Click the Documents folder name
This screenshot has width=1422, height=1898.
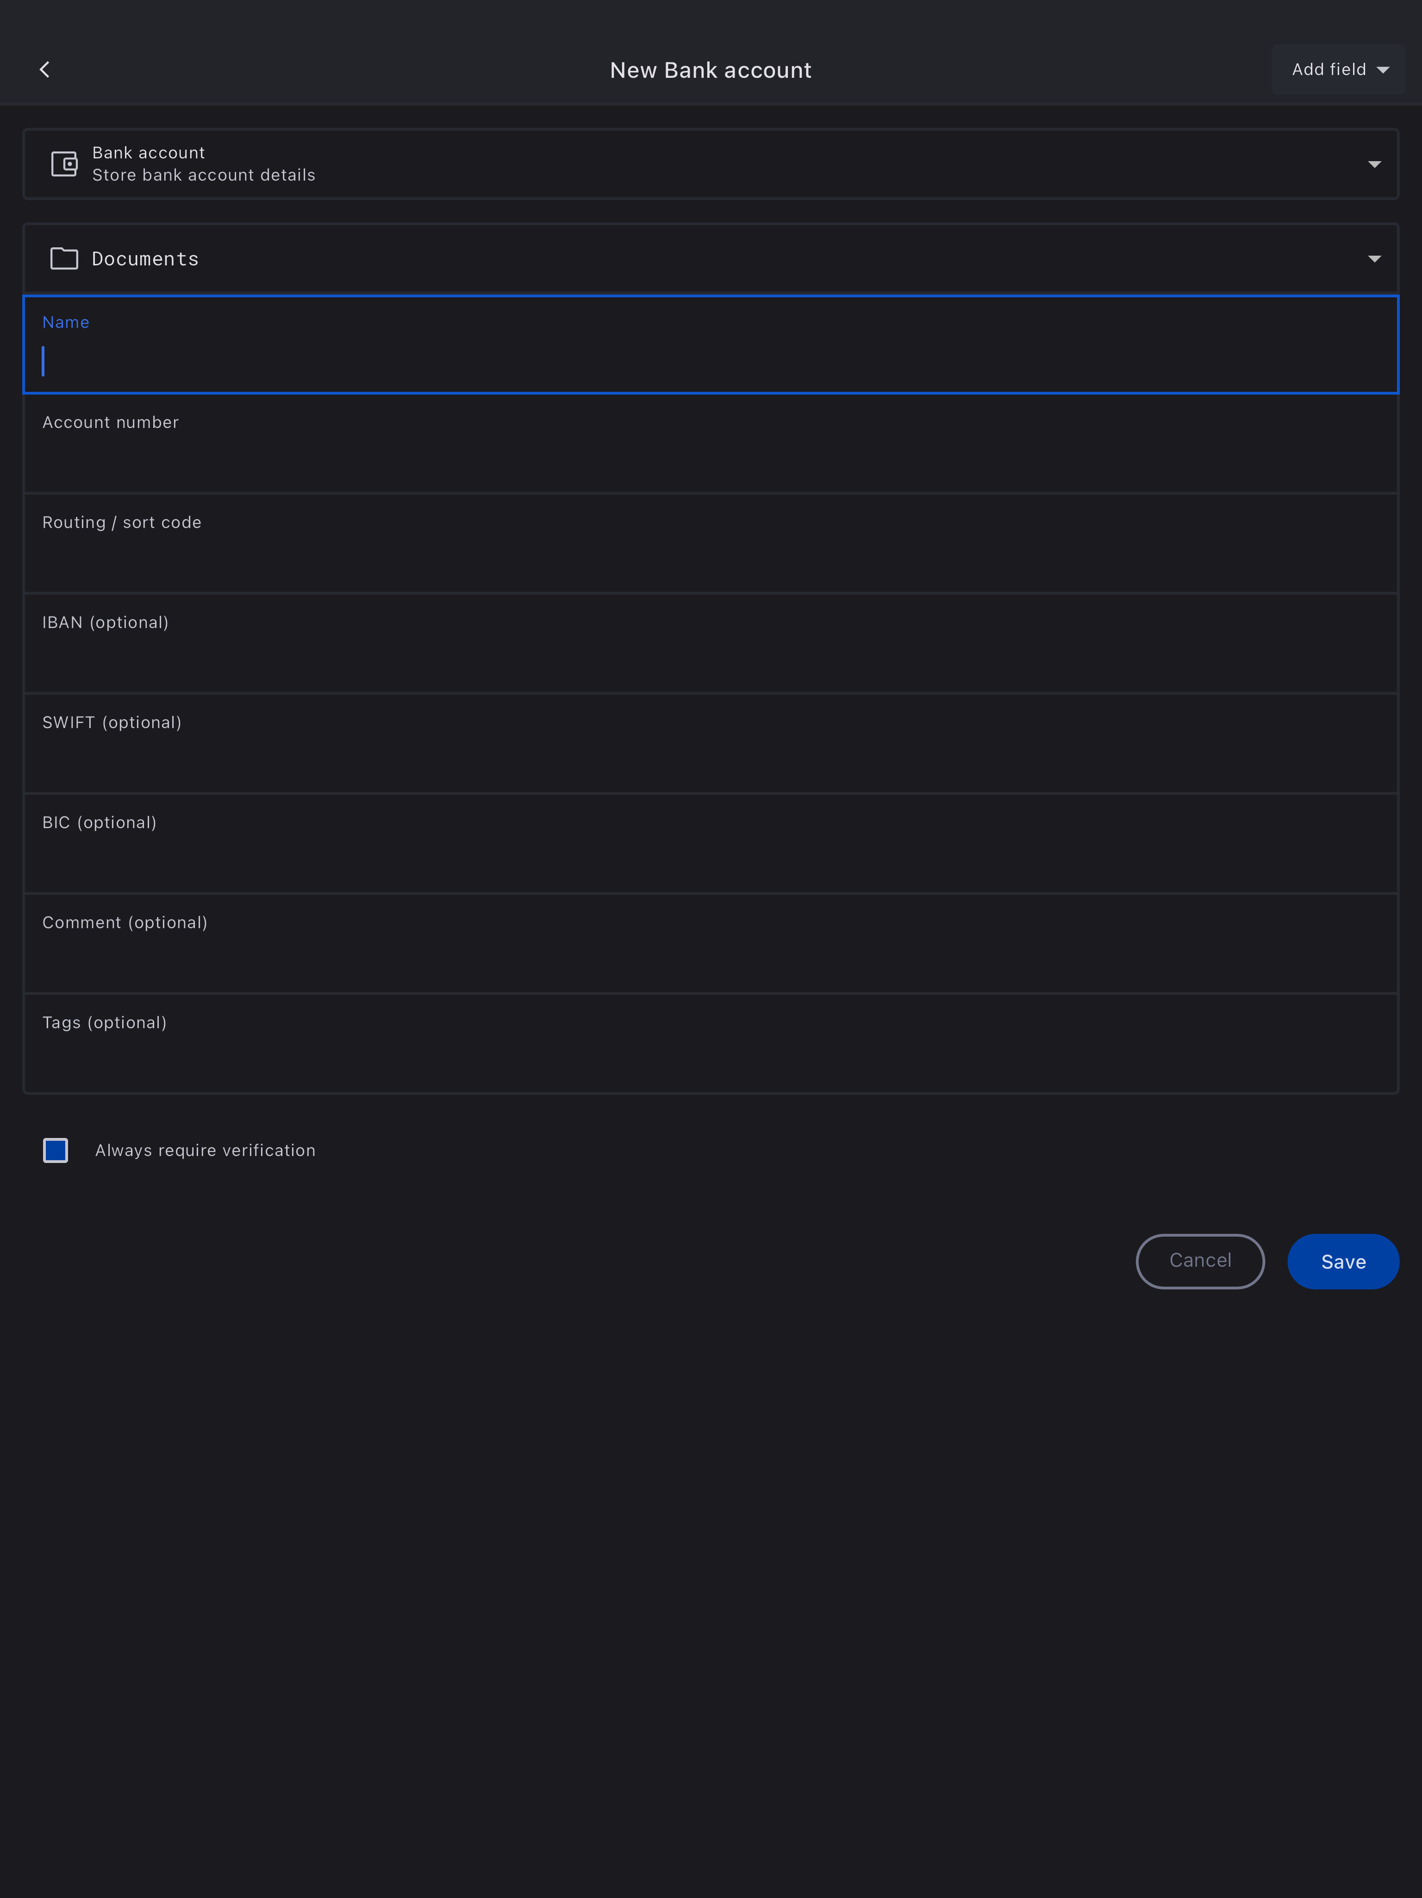(145, 258)
